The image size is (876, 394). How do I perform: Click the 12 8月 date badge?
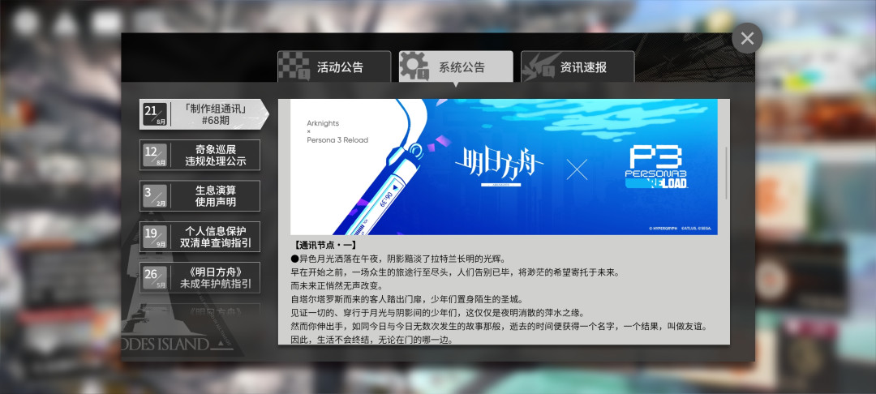point(155,155)
